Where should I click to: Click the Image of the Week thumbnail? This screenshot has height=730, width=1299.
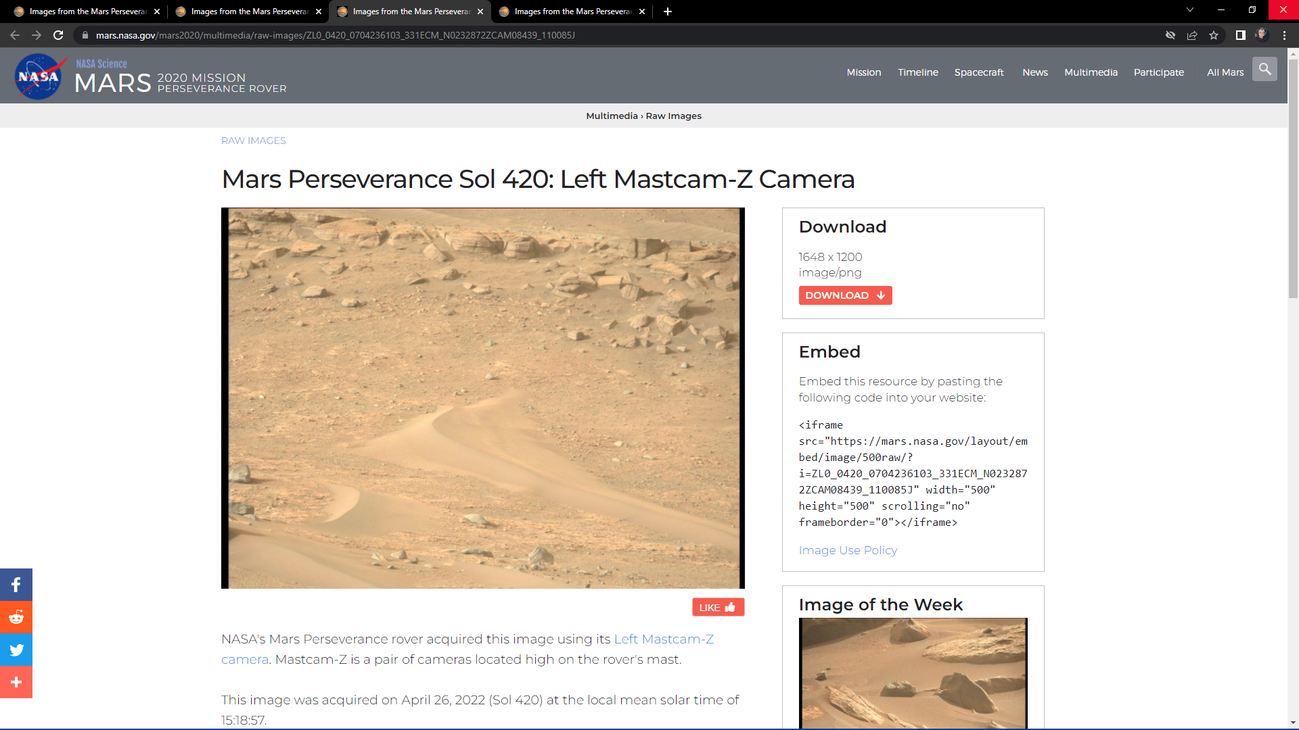coord(913,673)
